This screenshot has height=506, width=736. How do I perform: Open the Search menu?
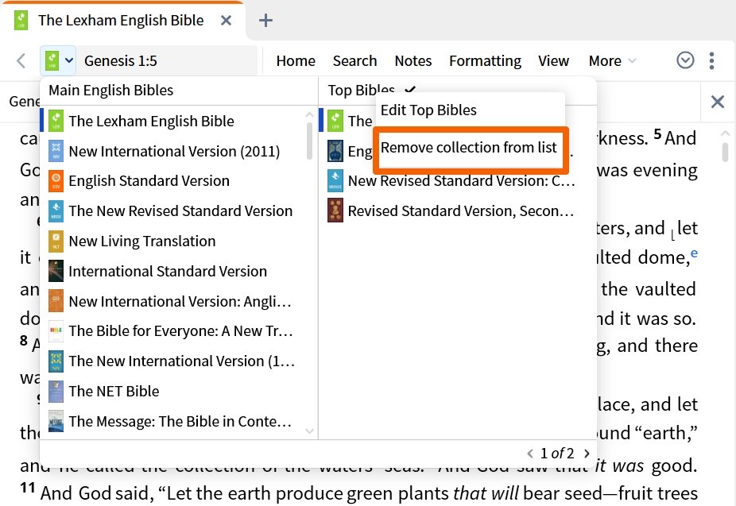click(354, 61)
